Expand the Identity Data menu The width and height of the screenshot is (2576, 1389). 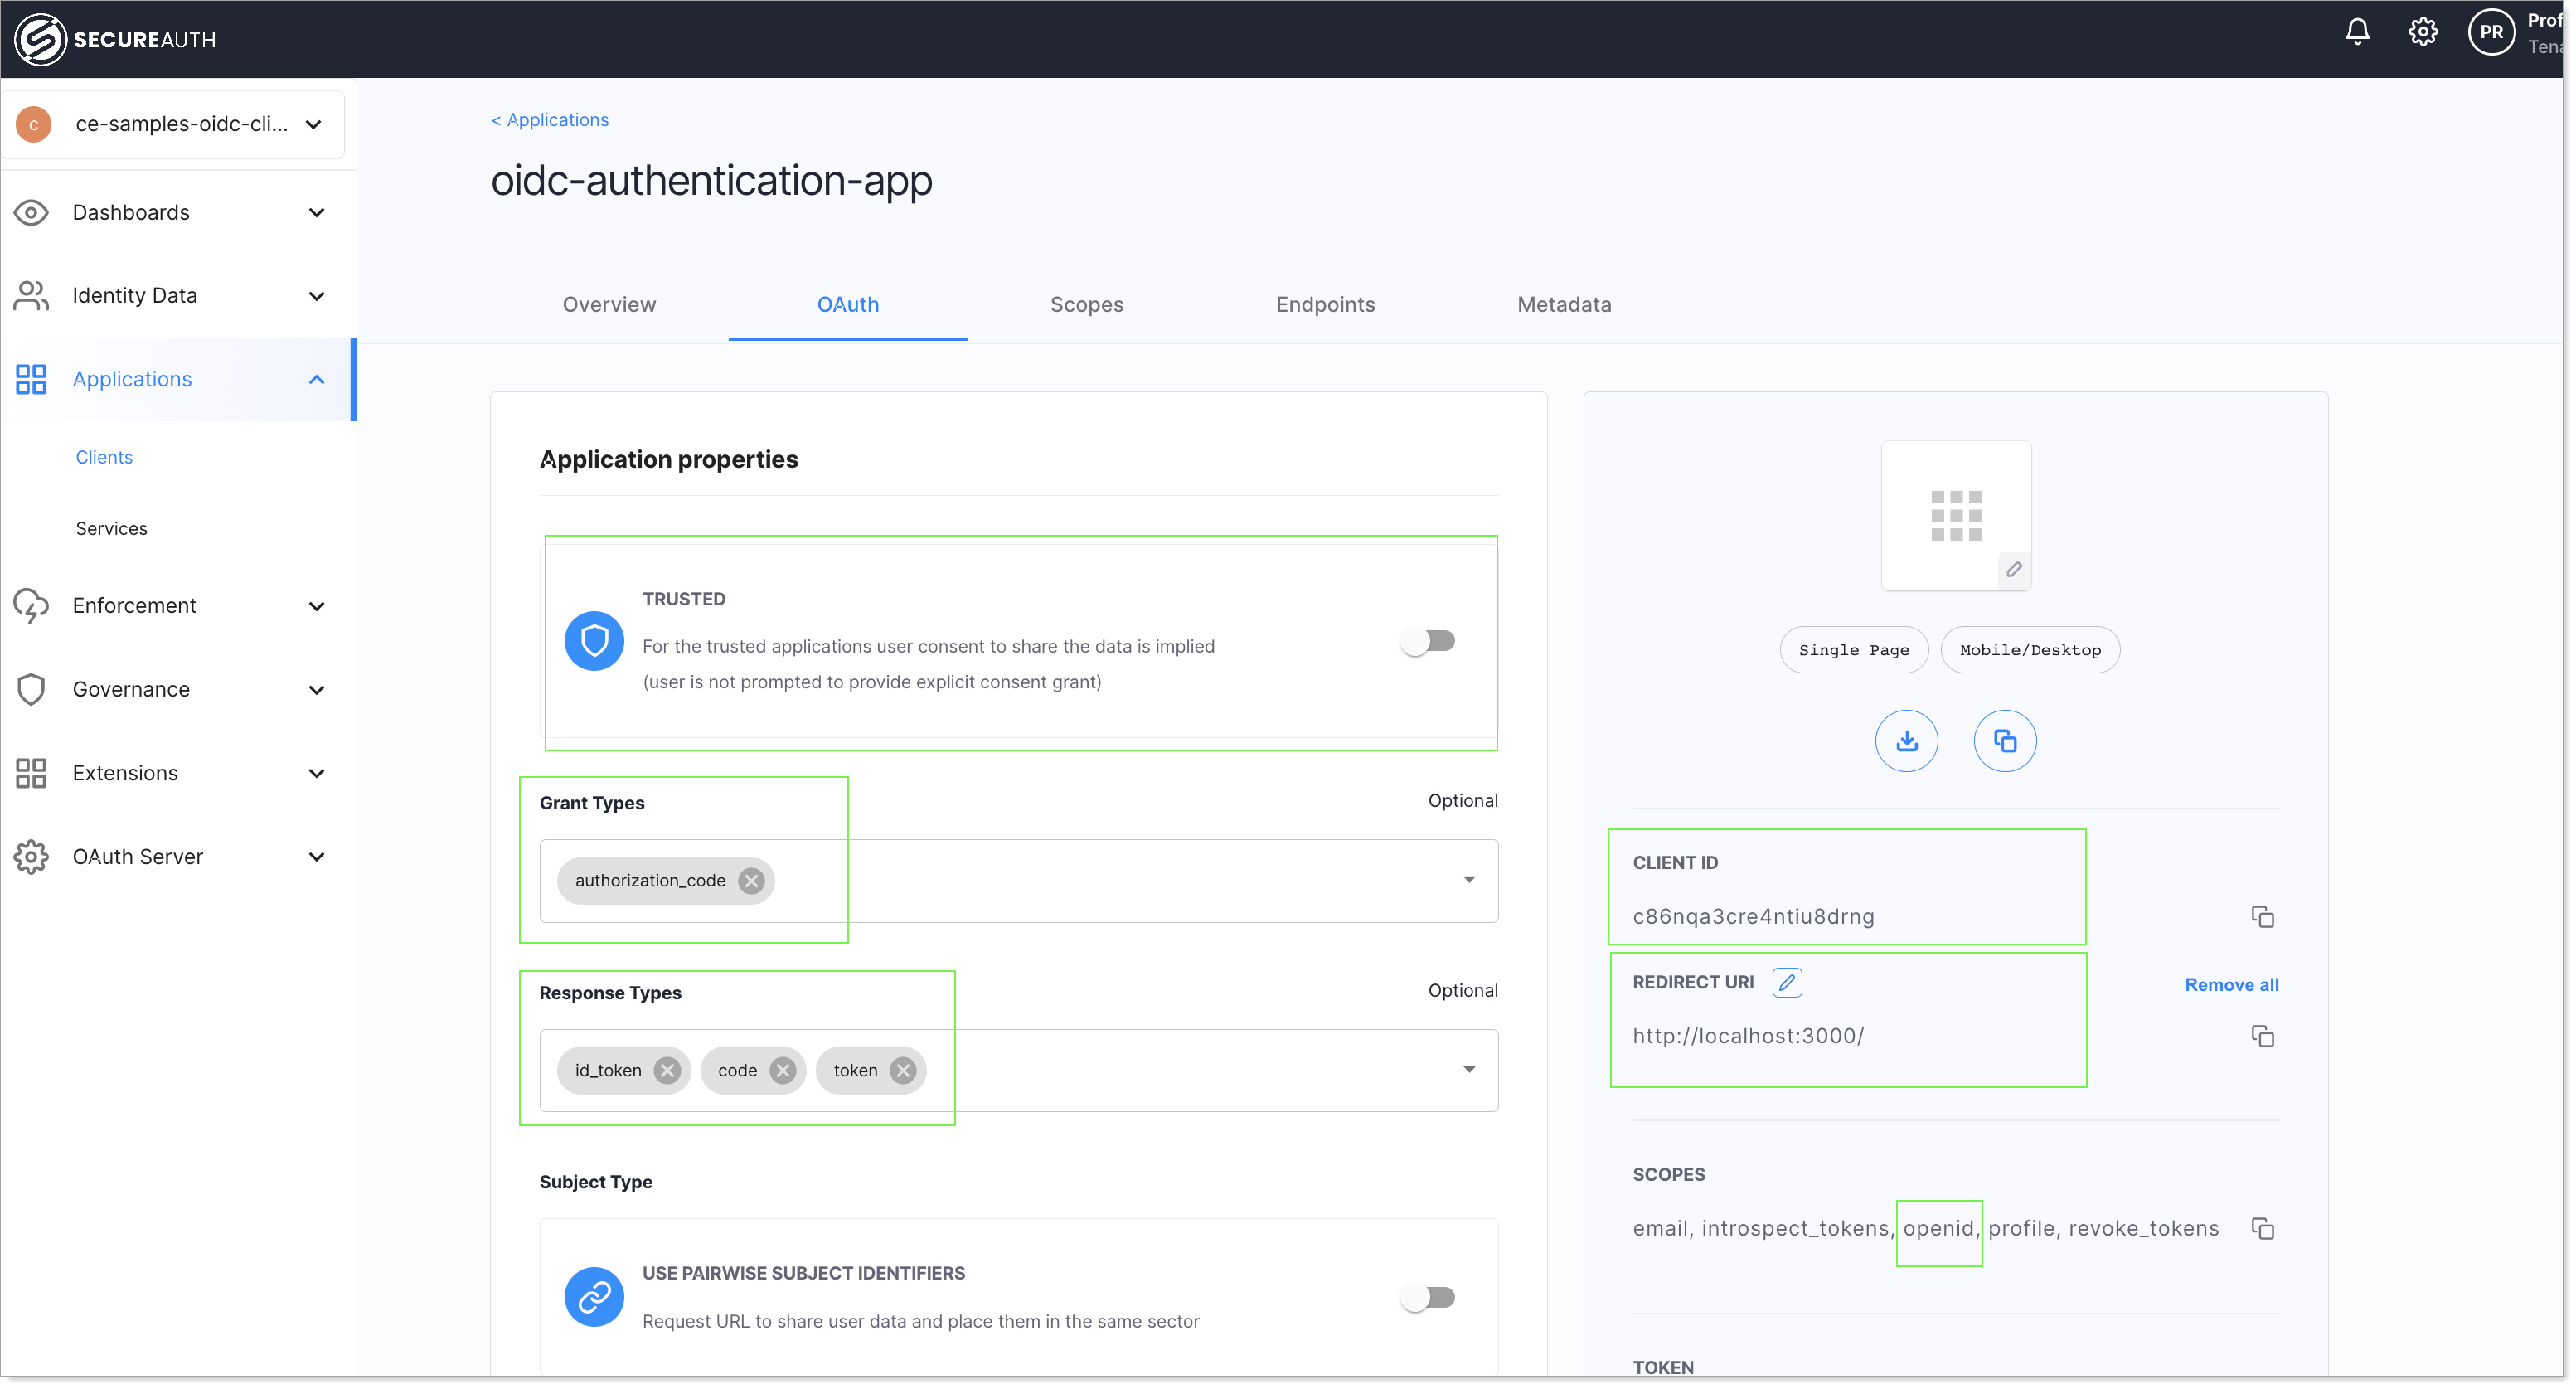[x=316, y=295]
